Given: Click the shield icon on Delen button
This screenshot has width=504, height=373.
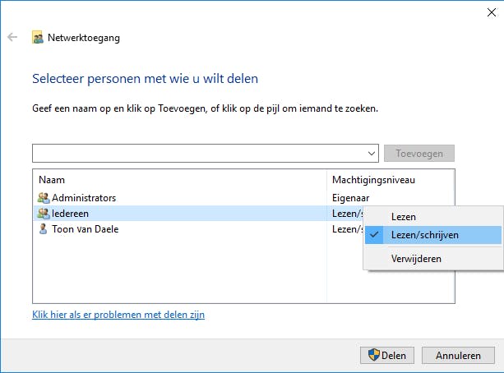Looking at the screenshot, I should 373,356.
